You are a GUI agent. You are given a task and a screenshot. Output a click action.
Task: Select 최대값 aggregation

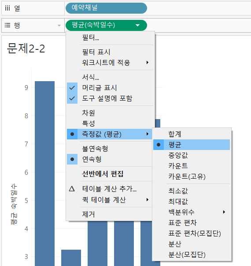pos(192,201)
